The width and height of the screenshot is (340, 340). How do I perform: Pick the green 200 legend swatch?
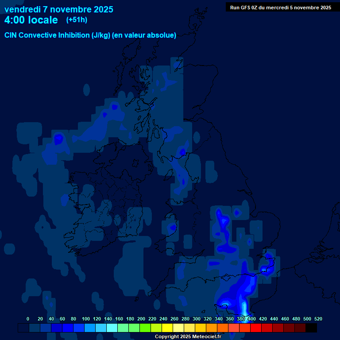(134, 328)
